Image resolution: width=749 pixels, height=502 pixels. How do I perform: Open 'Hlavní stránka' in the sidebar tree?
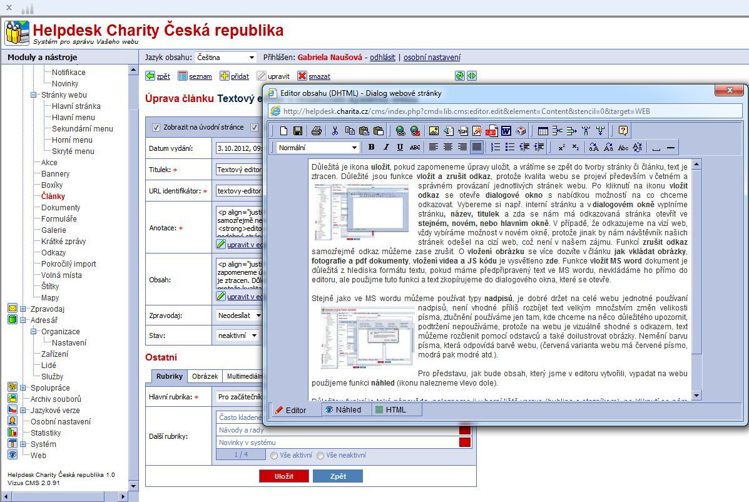[76, 106]
